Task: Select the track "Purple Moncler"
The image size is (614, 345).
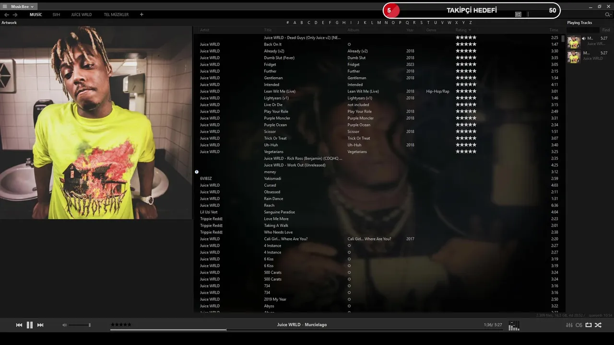Action: click(277, 118)
